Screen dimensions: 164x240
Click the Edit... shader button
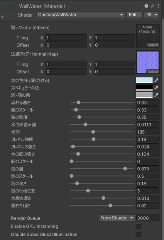134,15
